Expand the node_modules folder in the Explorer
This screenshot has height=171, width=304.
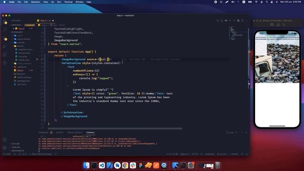(x=24, y=63)
